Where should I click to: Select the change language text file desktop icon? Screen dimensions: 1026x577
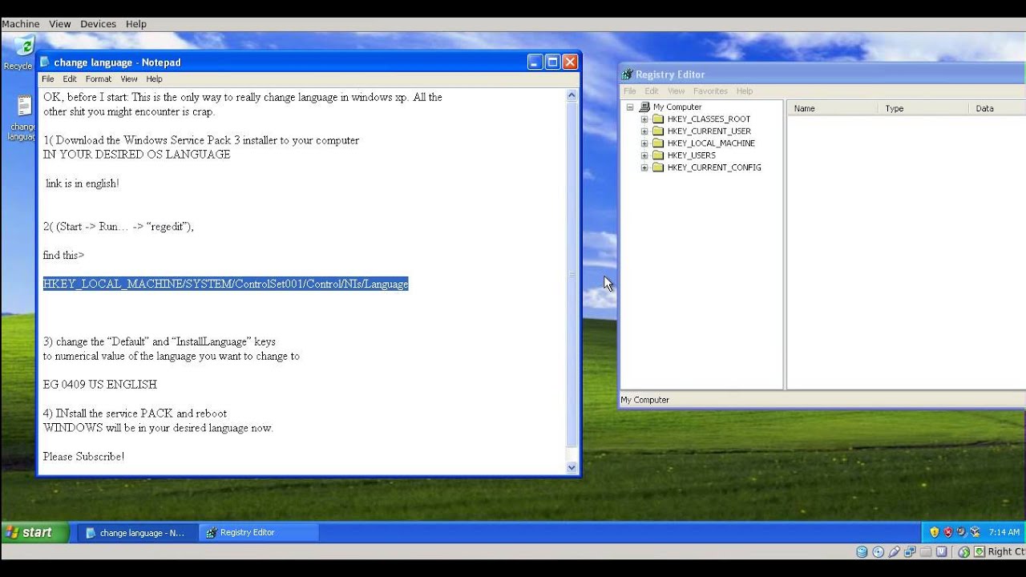click(24, 107)
